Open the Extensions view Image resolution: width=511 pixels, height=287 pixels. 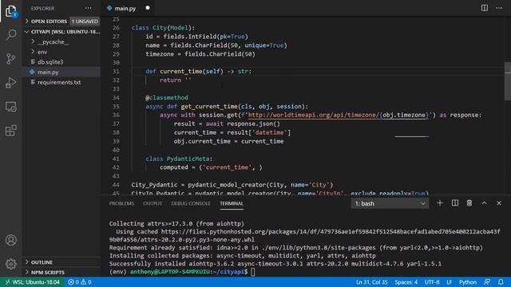click(x=10, y=131)
